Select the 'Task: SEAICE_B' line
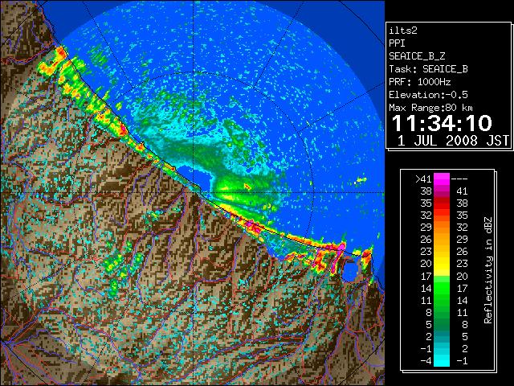The image size is (514, 386). pos(428,69)
